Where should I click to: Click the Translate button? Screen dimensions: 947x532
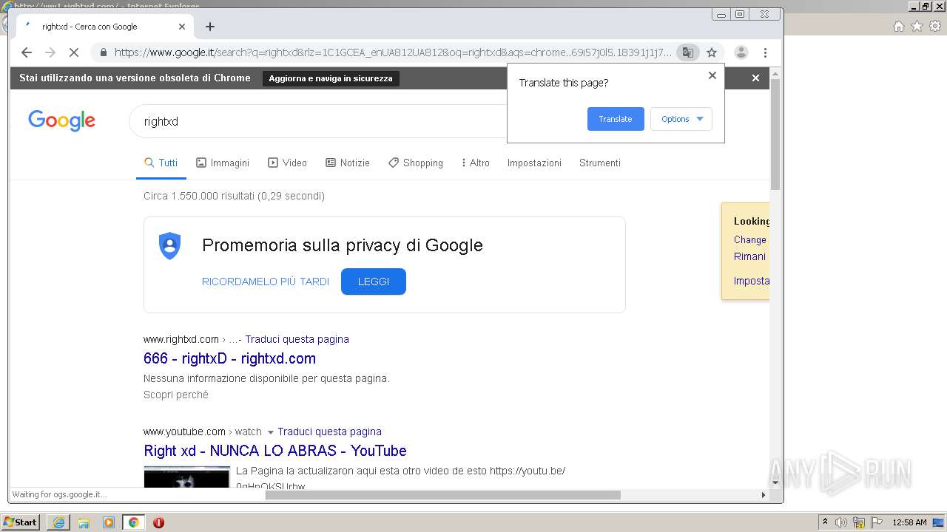616,119
